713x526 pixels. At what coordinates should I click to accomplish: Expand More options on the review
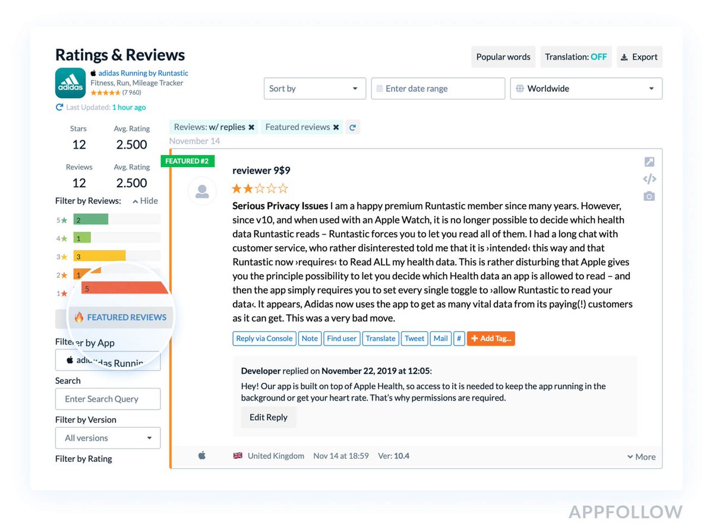[x=642, y=456]
